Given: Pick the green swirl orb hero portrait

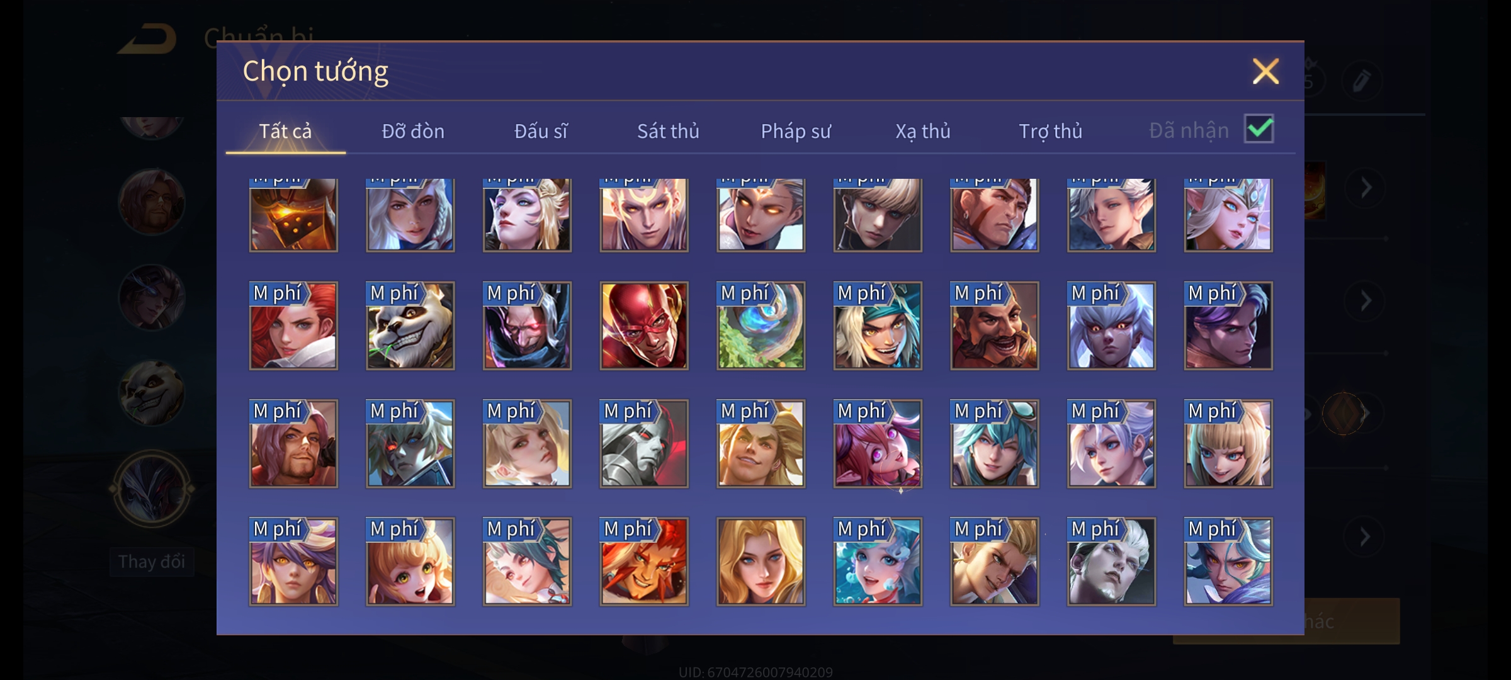Looking at the screenshot, I should coord(761,326).
